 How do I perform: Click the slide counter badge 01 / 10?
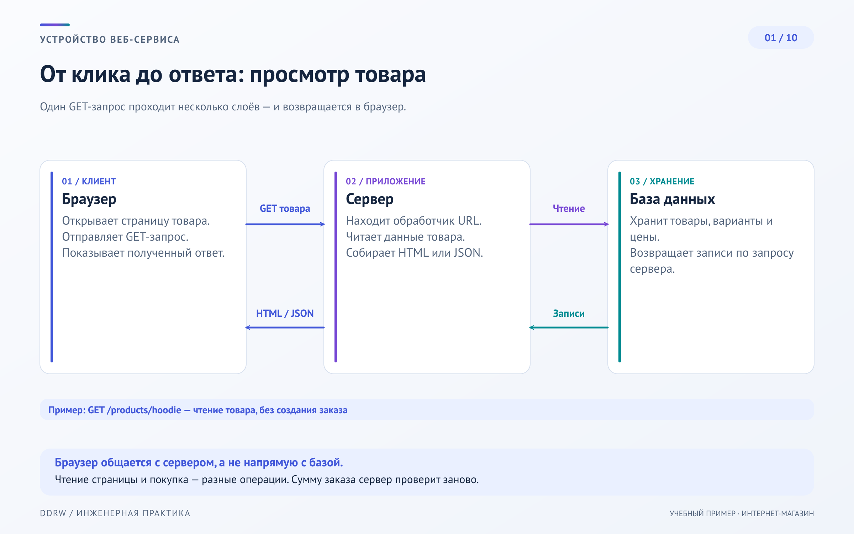[781, 38]
